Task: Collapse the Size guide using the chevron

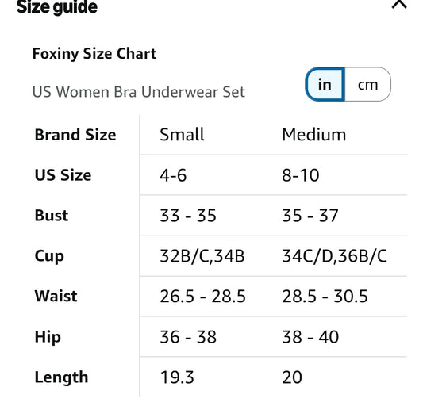Action: pos(399,4)
